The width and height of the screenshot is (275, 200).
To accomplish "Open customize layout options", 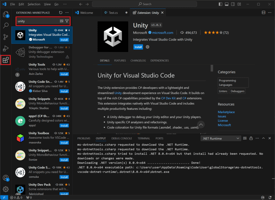I will (239, 4).
